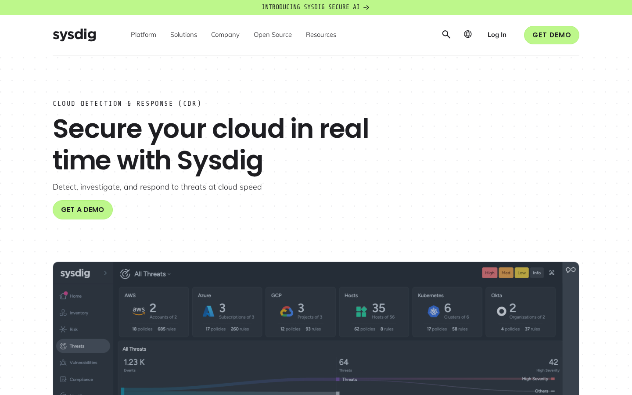
Task: Click the Others legend entry
Action: pyautogui.click(x=545, y=391)
